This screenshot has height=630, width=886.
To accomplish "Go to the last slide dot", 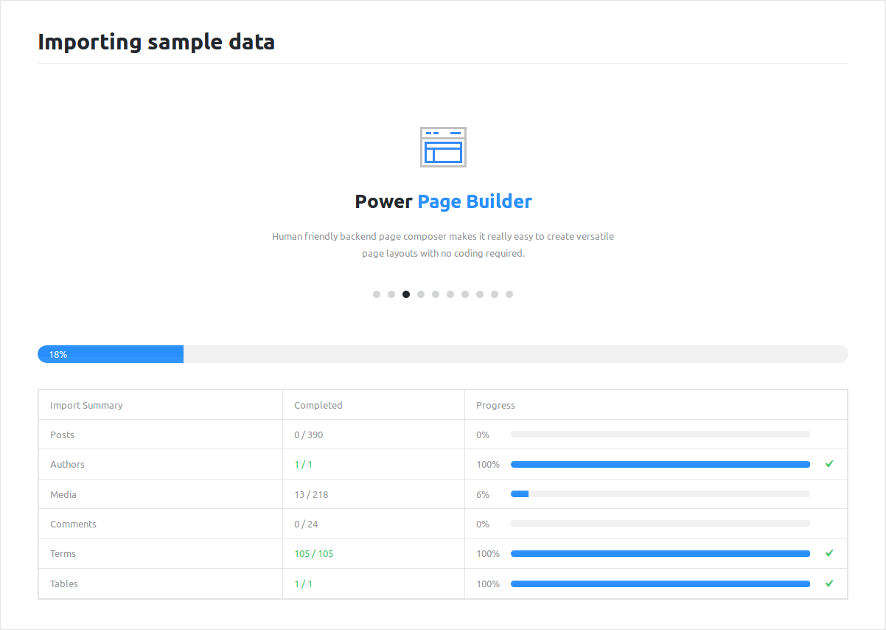I will (509, 294).
